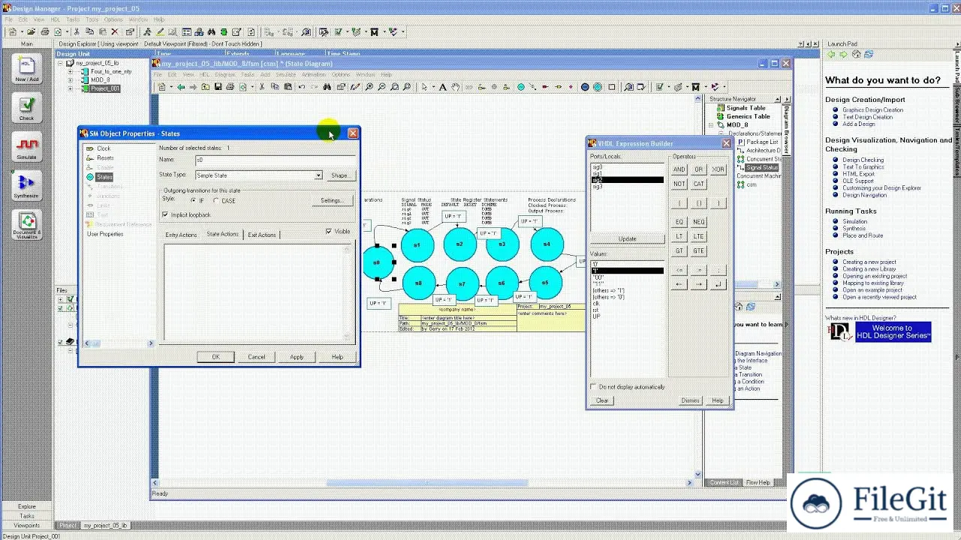Expand Project_001 tree node
This screenshot has height=540, width=961.
coord(71,88)
